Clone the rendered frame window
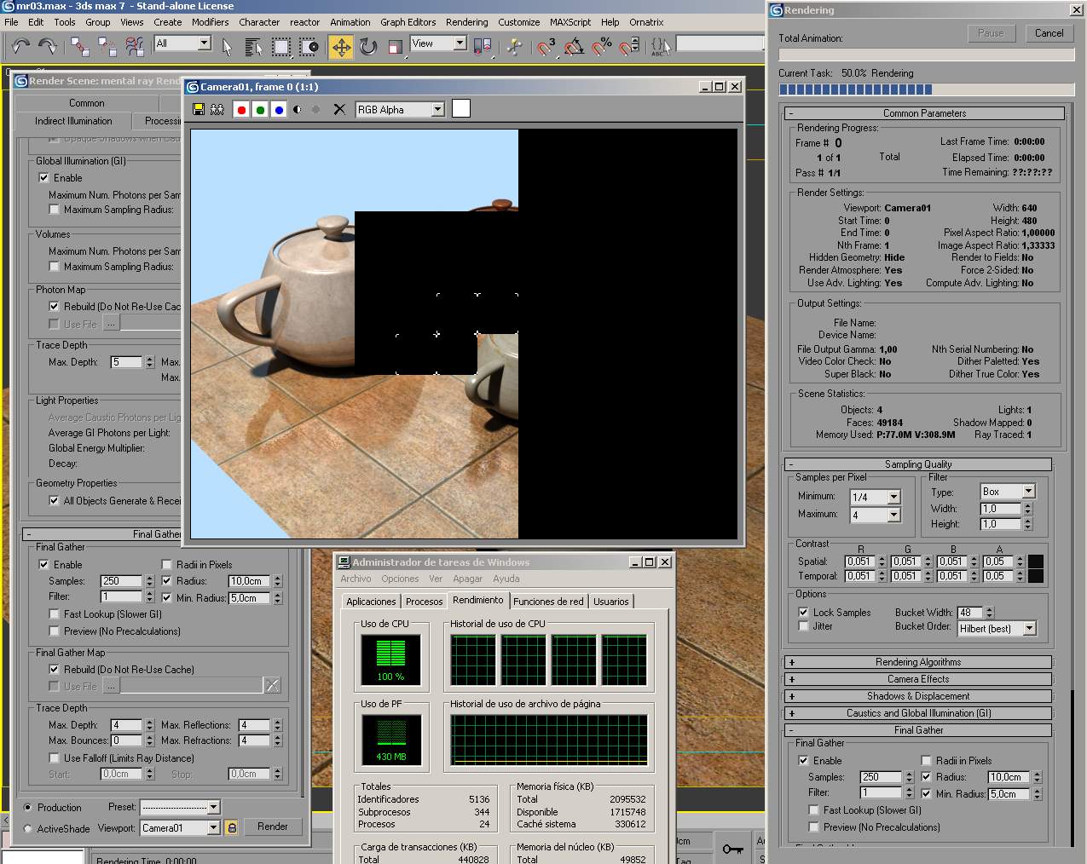 [217, 109]
